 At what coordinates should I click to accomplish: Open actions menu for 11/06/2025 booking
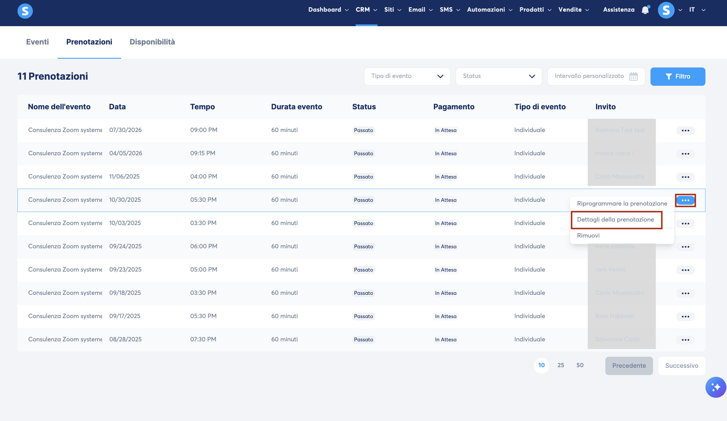pos(685,177)
